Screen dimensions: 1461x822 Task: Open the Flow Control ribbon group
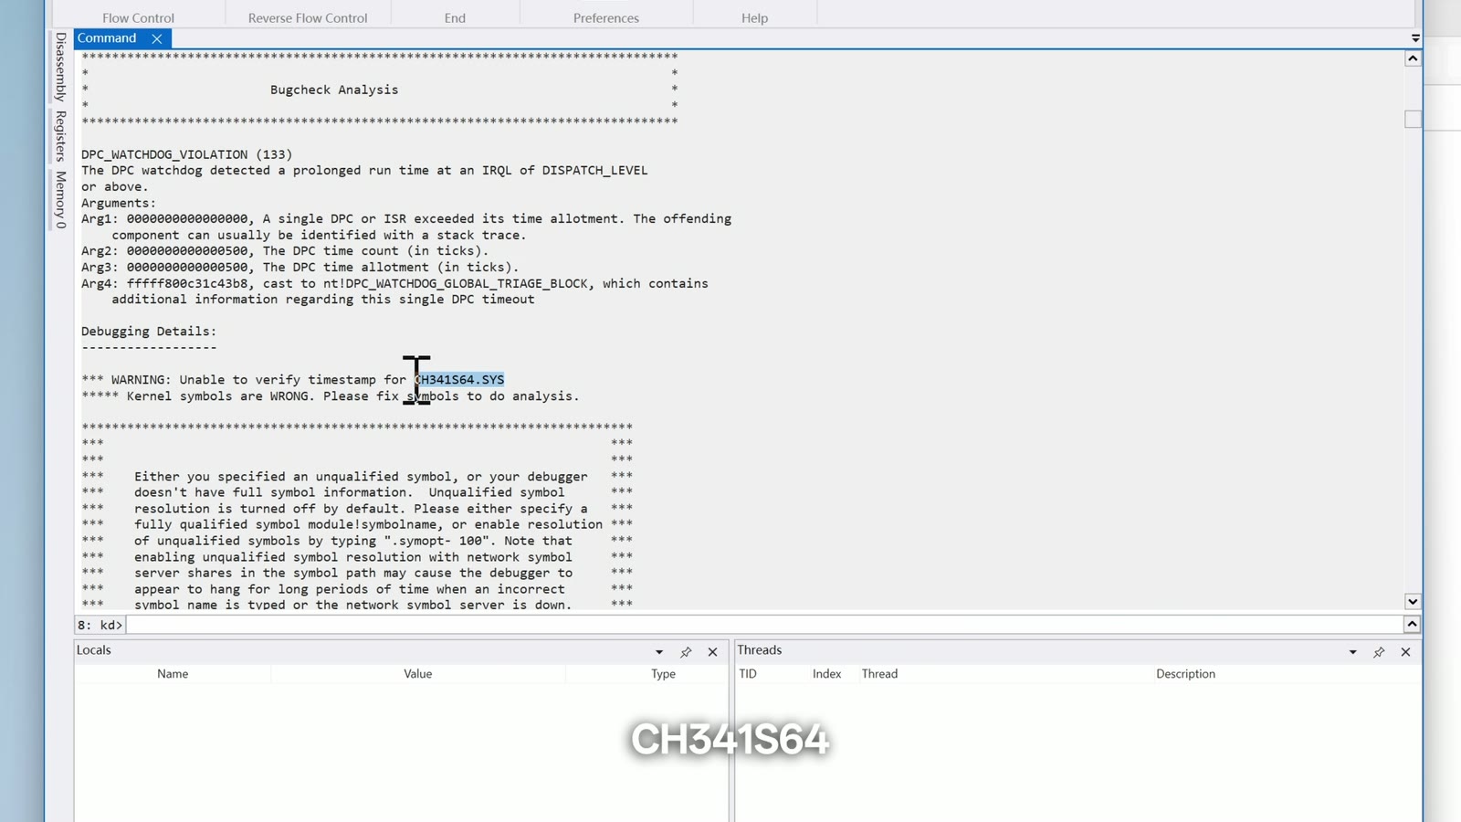pos(138,17)
